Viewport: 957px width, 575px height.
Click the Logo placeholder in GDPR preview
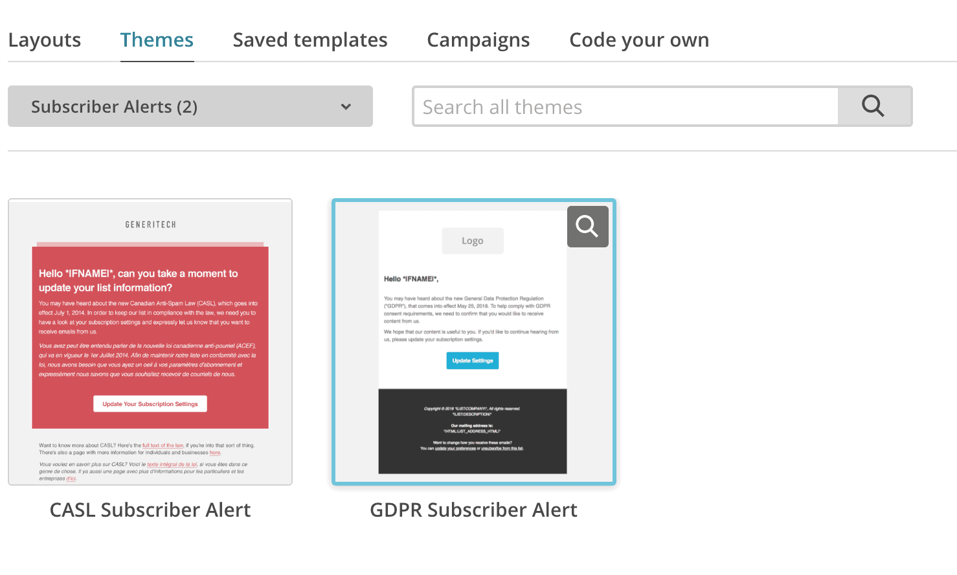[x=473, y=241]
